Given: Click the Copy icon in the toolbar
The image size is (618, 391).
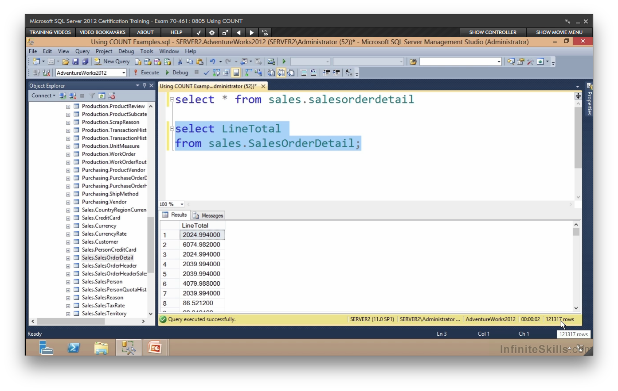Looking at the screenshot, I should tap(190, 61).
